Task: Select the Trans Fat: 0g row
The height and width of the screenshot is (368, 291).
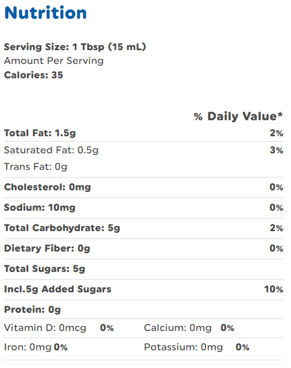Action: click(143, 167)
